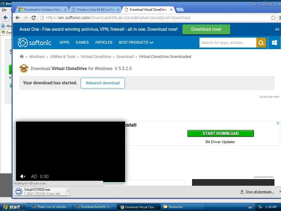Select the Windows platform icon

274,43
